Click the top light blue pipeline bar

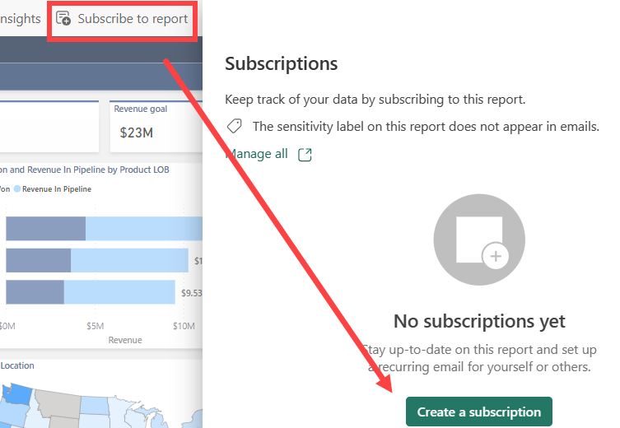[144, 229]
